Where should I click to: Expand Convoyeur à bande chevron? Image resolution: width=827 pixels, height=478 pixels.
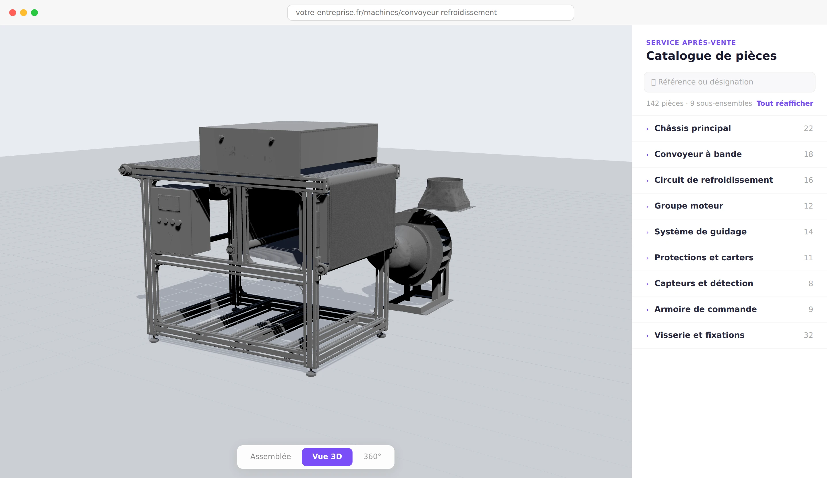coord(647,155)
